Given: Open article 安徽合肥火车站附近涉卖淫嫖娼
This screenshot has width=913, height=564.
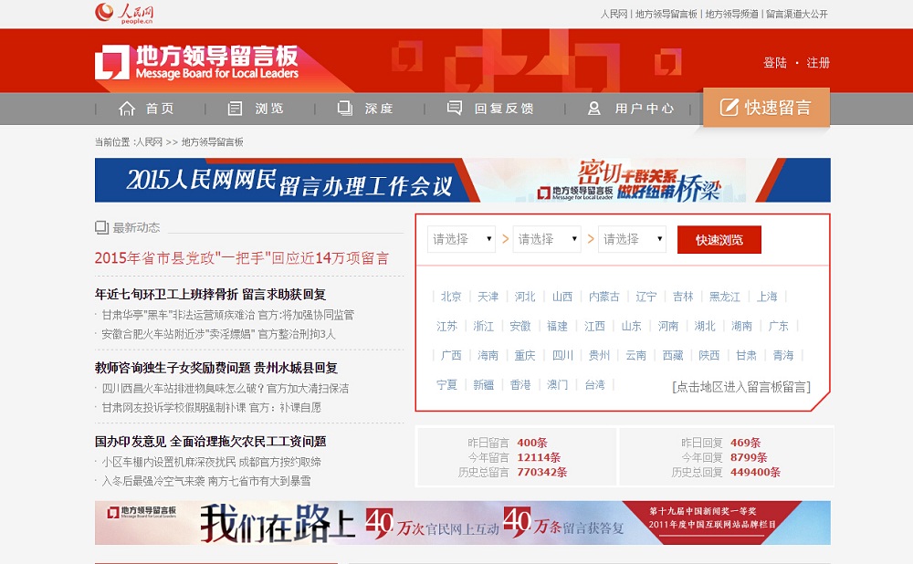Looking at the screenshot, I should pyautogui.click(x=218, y=334).
